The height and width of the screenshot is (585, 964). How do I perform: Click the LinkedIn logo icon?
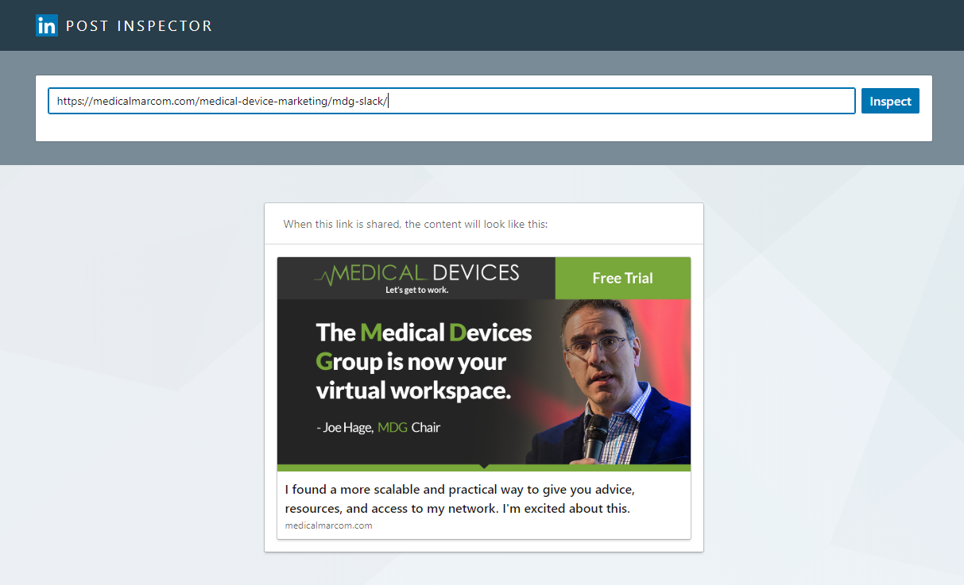(47, 25)
